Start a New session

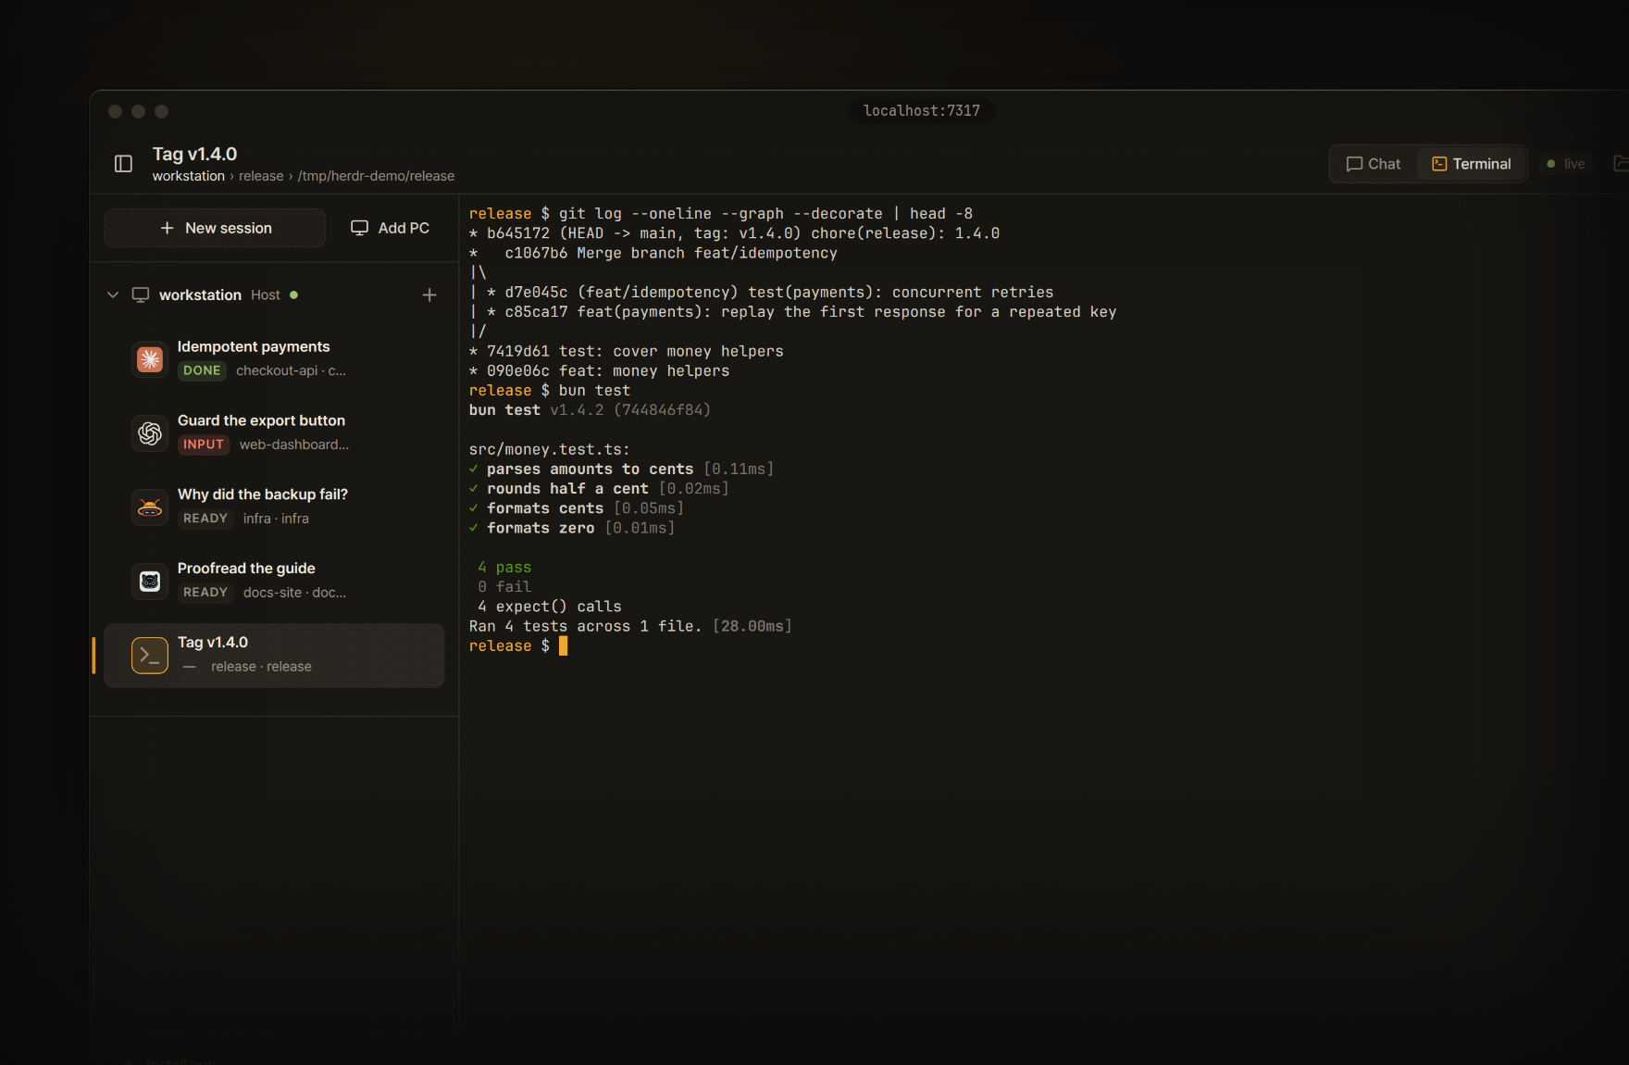click(215, 228)
